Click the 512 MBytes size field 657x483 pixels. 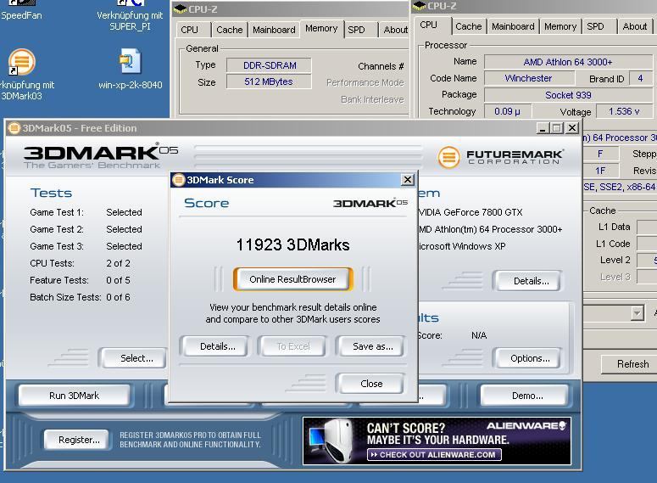click(x=269, y=81)
